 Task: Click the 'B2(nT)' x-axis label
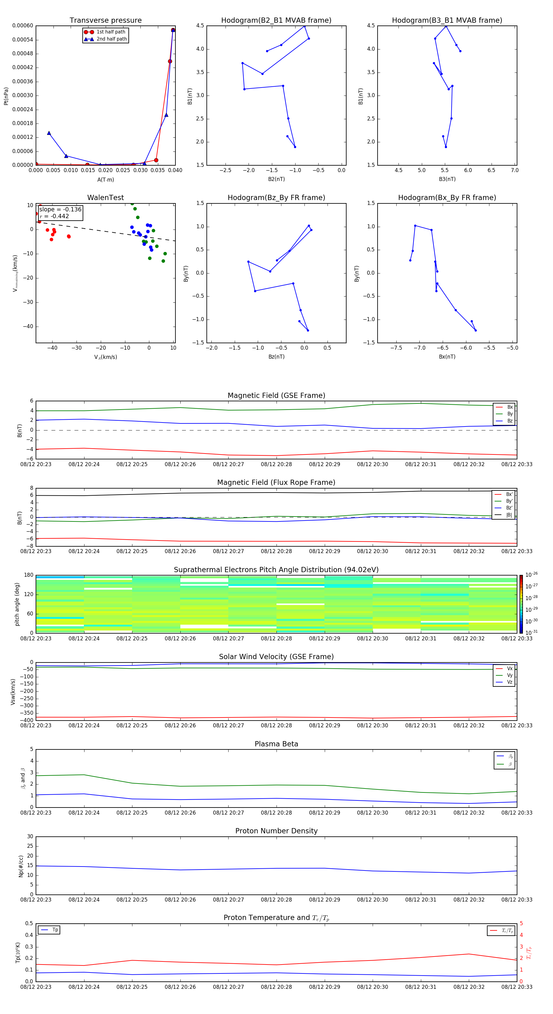click(276, 179)
